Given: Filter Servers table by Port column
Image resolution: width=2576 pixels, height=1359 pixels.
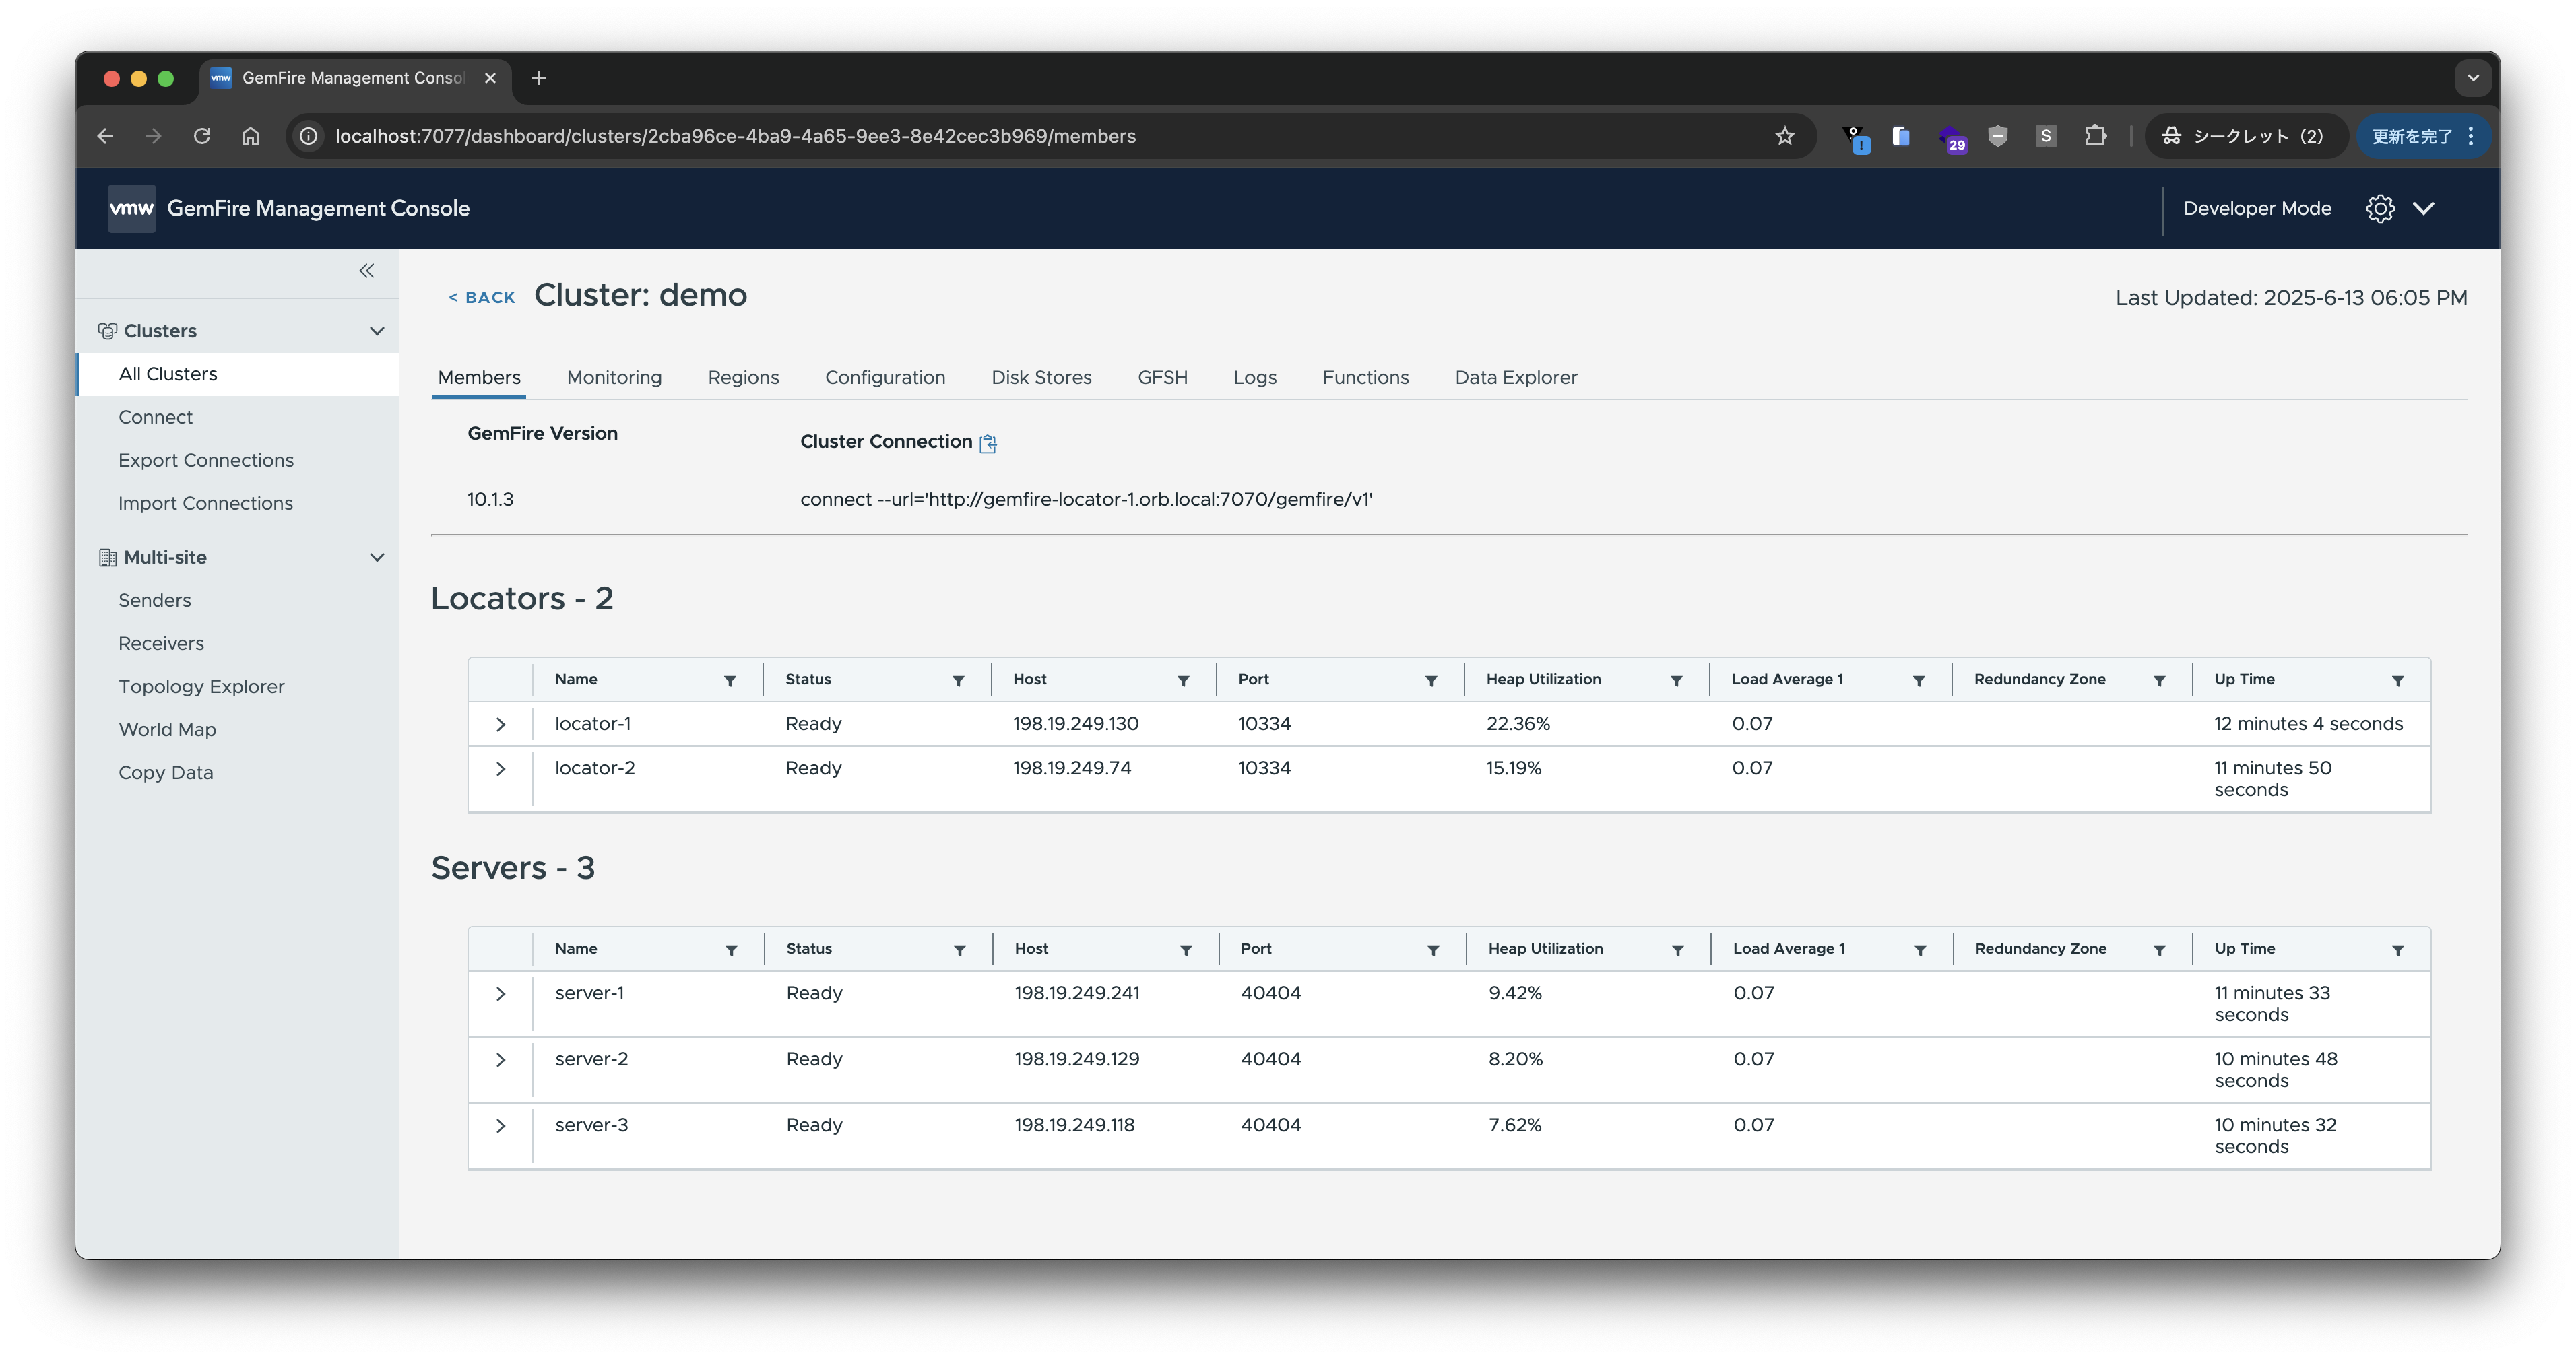Looking at the screenshot, I should pos(1432,950).
